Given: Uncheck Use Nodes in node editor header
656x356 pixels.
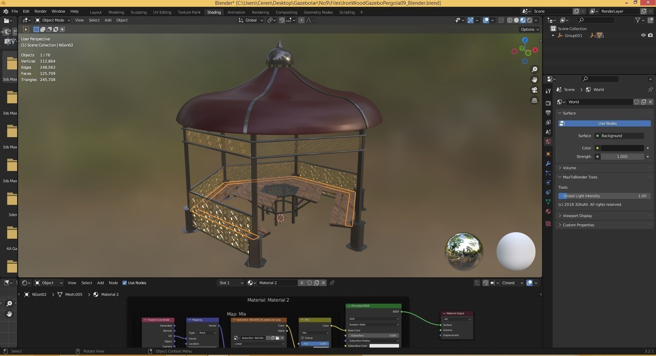Looking at the screenshot, I should point(125,283).
